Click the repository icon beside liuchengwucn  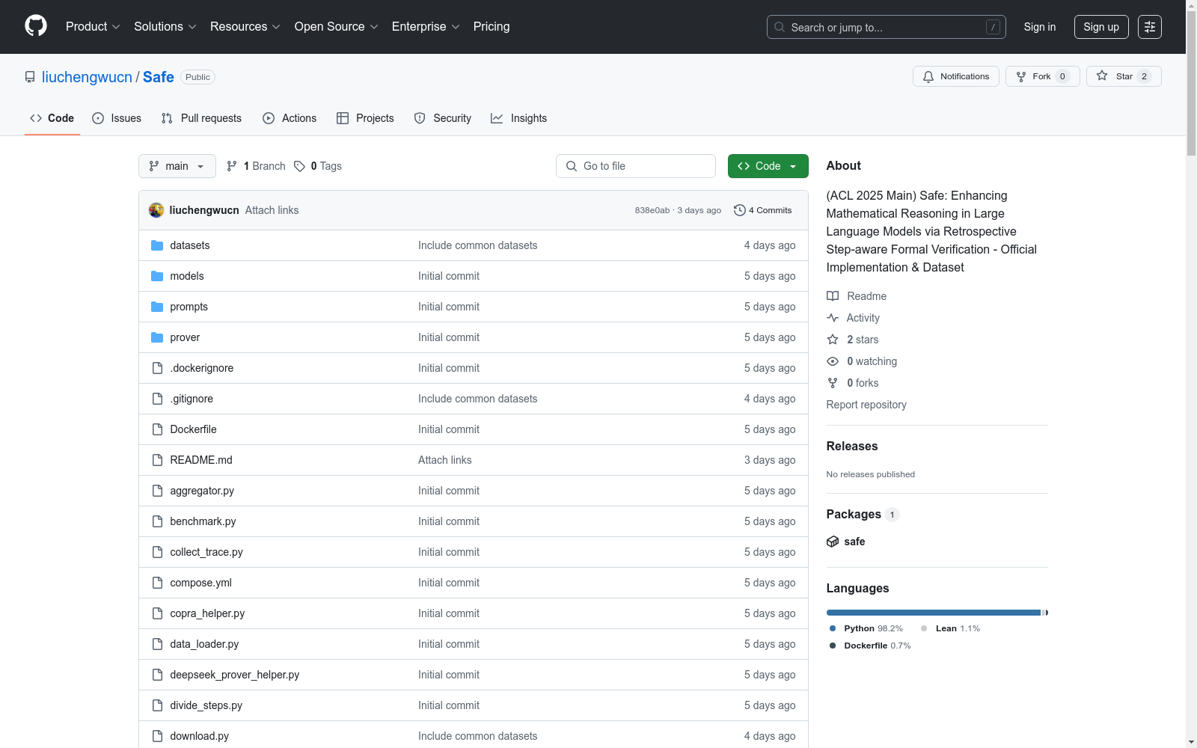[30, 77]
